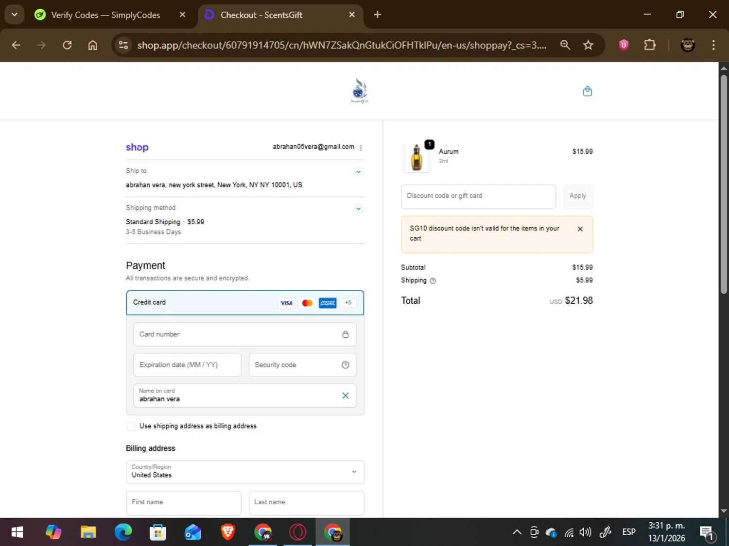729x546 pixels.
Task: Open the zoom magnifier in address bar
Action: [565, 45]
